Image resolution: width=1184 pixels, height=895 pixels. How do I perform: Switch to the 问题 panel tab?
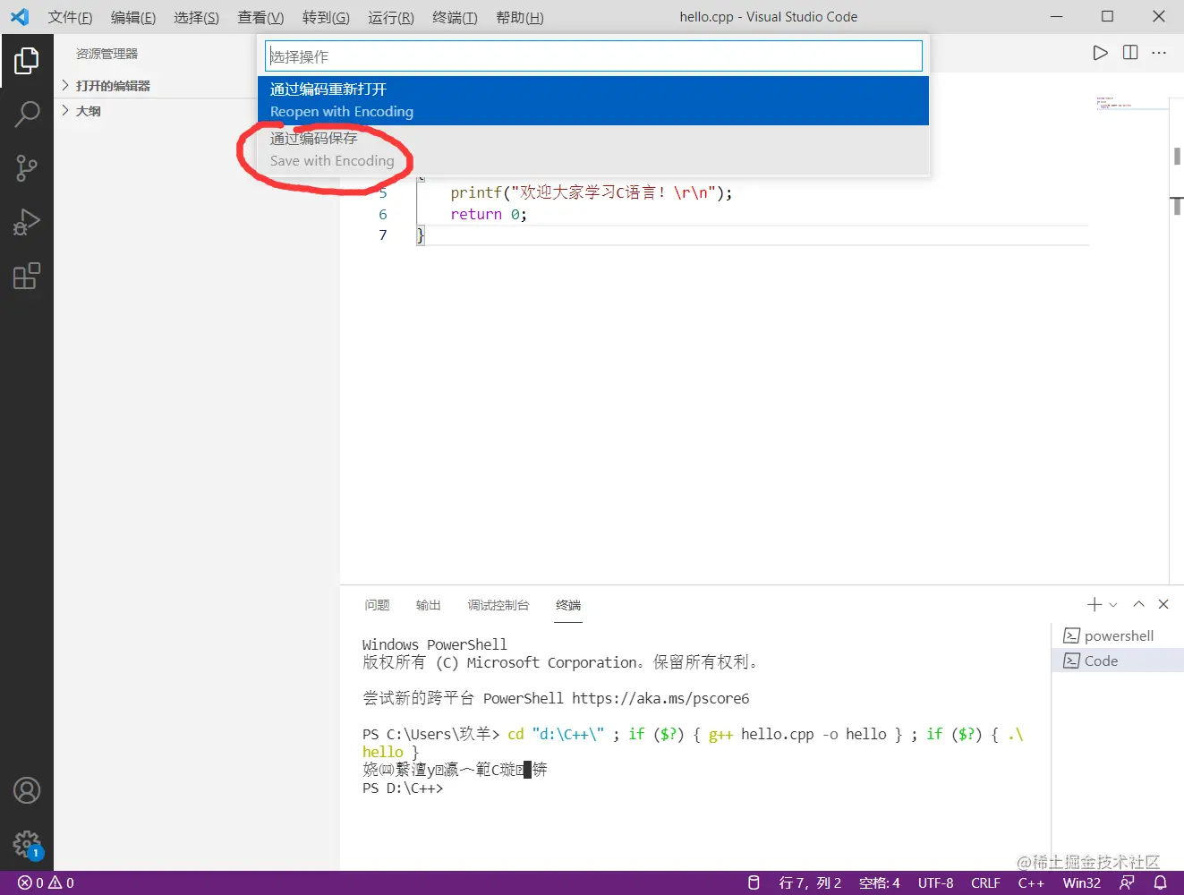point(377,605)
